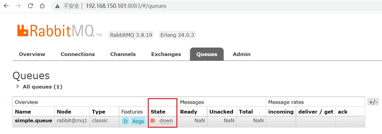Click the RabbitMQ 3.8.19 version label

(131, 35)
